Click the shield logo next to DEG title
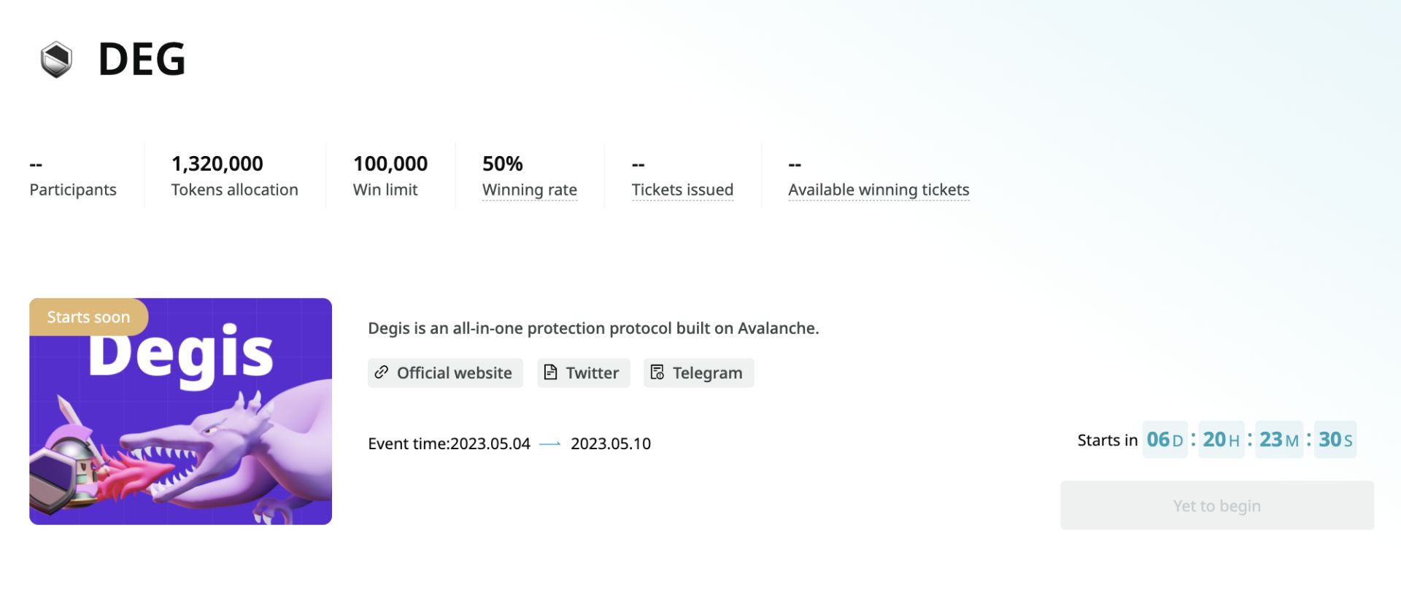 pyautogui.click(x=57, y=60)
